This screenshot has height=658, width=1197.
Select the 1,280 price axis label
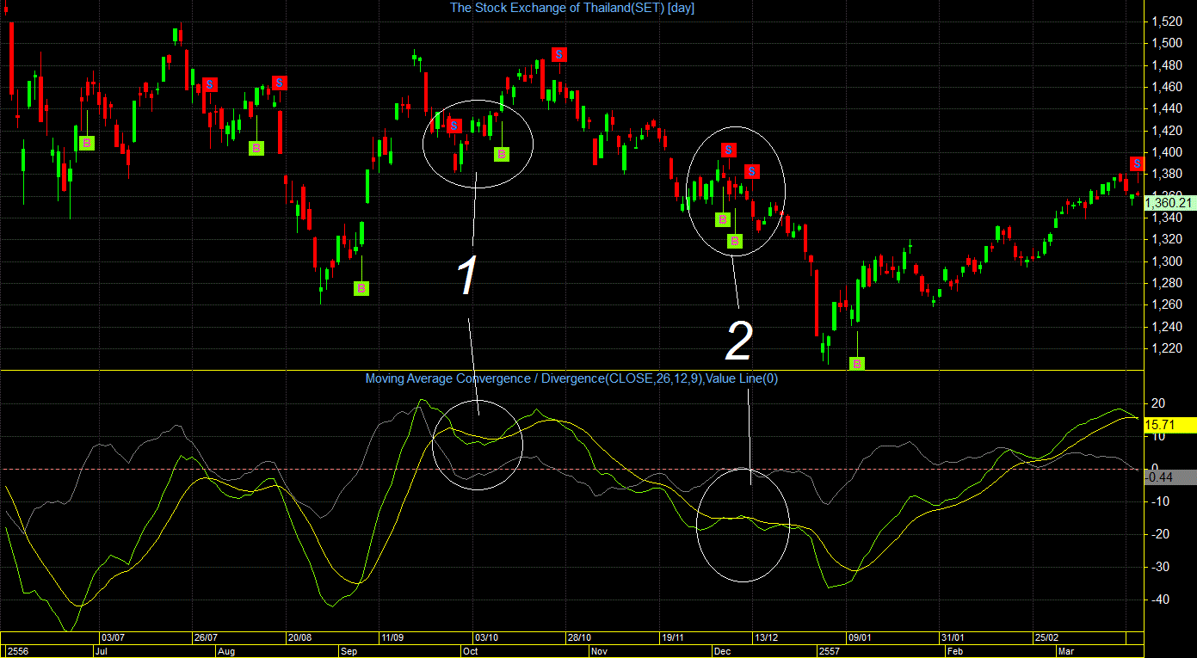(1166, 283)
